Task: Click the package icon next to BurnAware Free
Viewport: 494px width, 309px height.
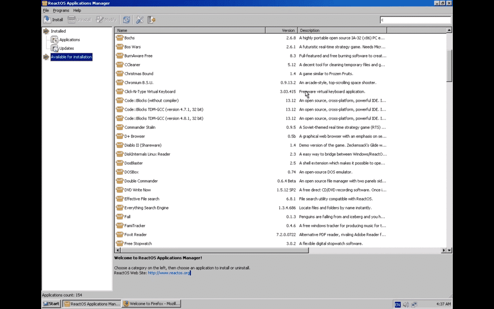Action: tap(119, 56)
